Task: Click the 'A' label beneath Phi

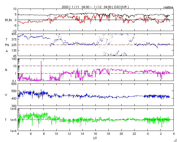Action: click(7, 51)
